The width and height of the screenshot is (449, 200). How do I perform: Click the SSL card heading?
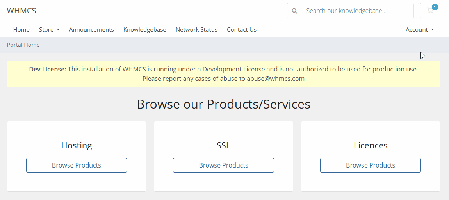(223, 145)
